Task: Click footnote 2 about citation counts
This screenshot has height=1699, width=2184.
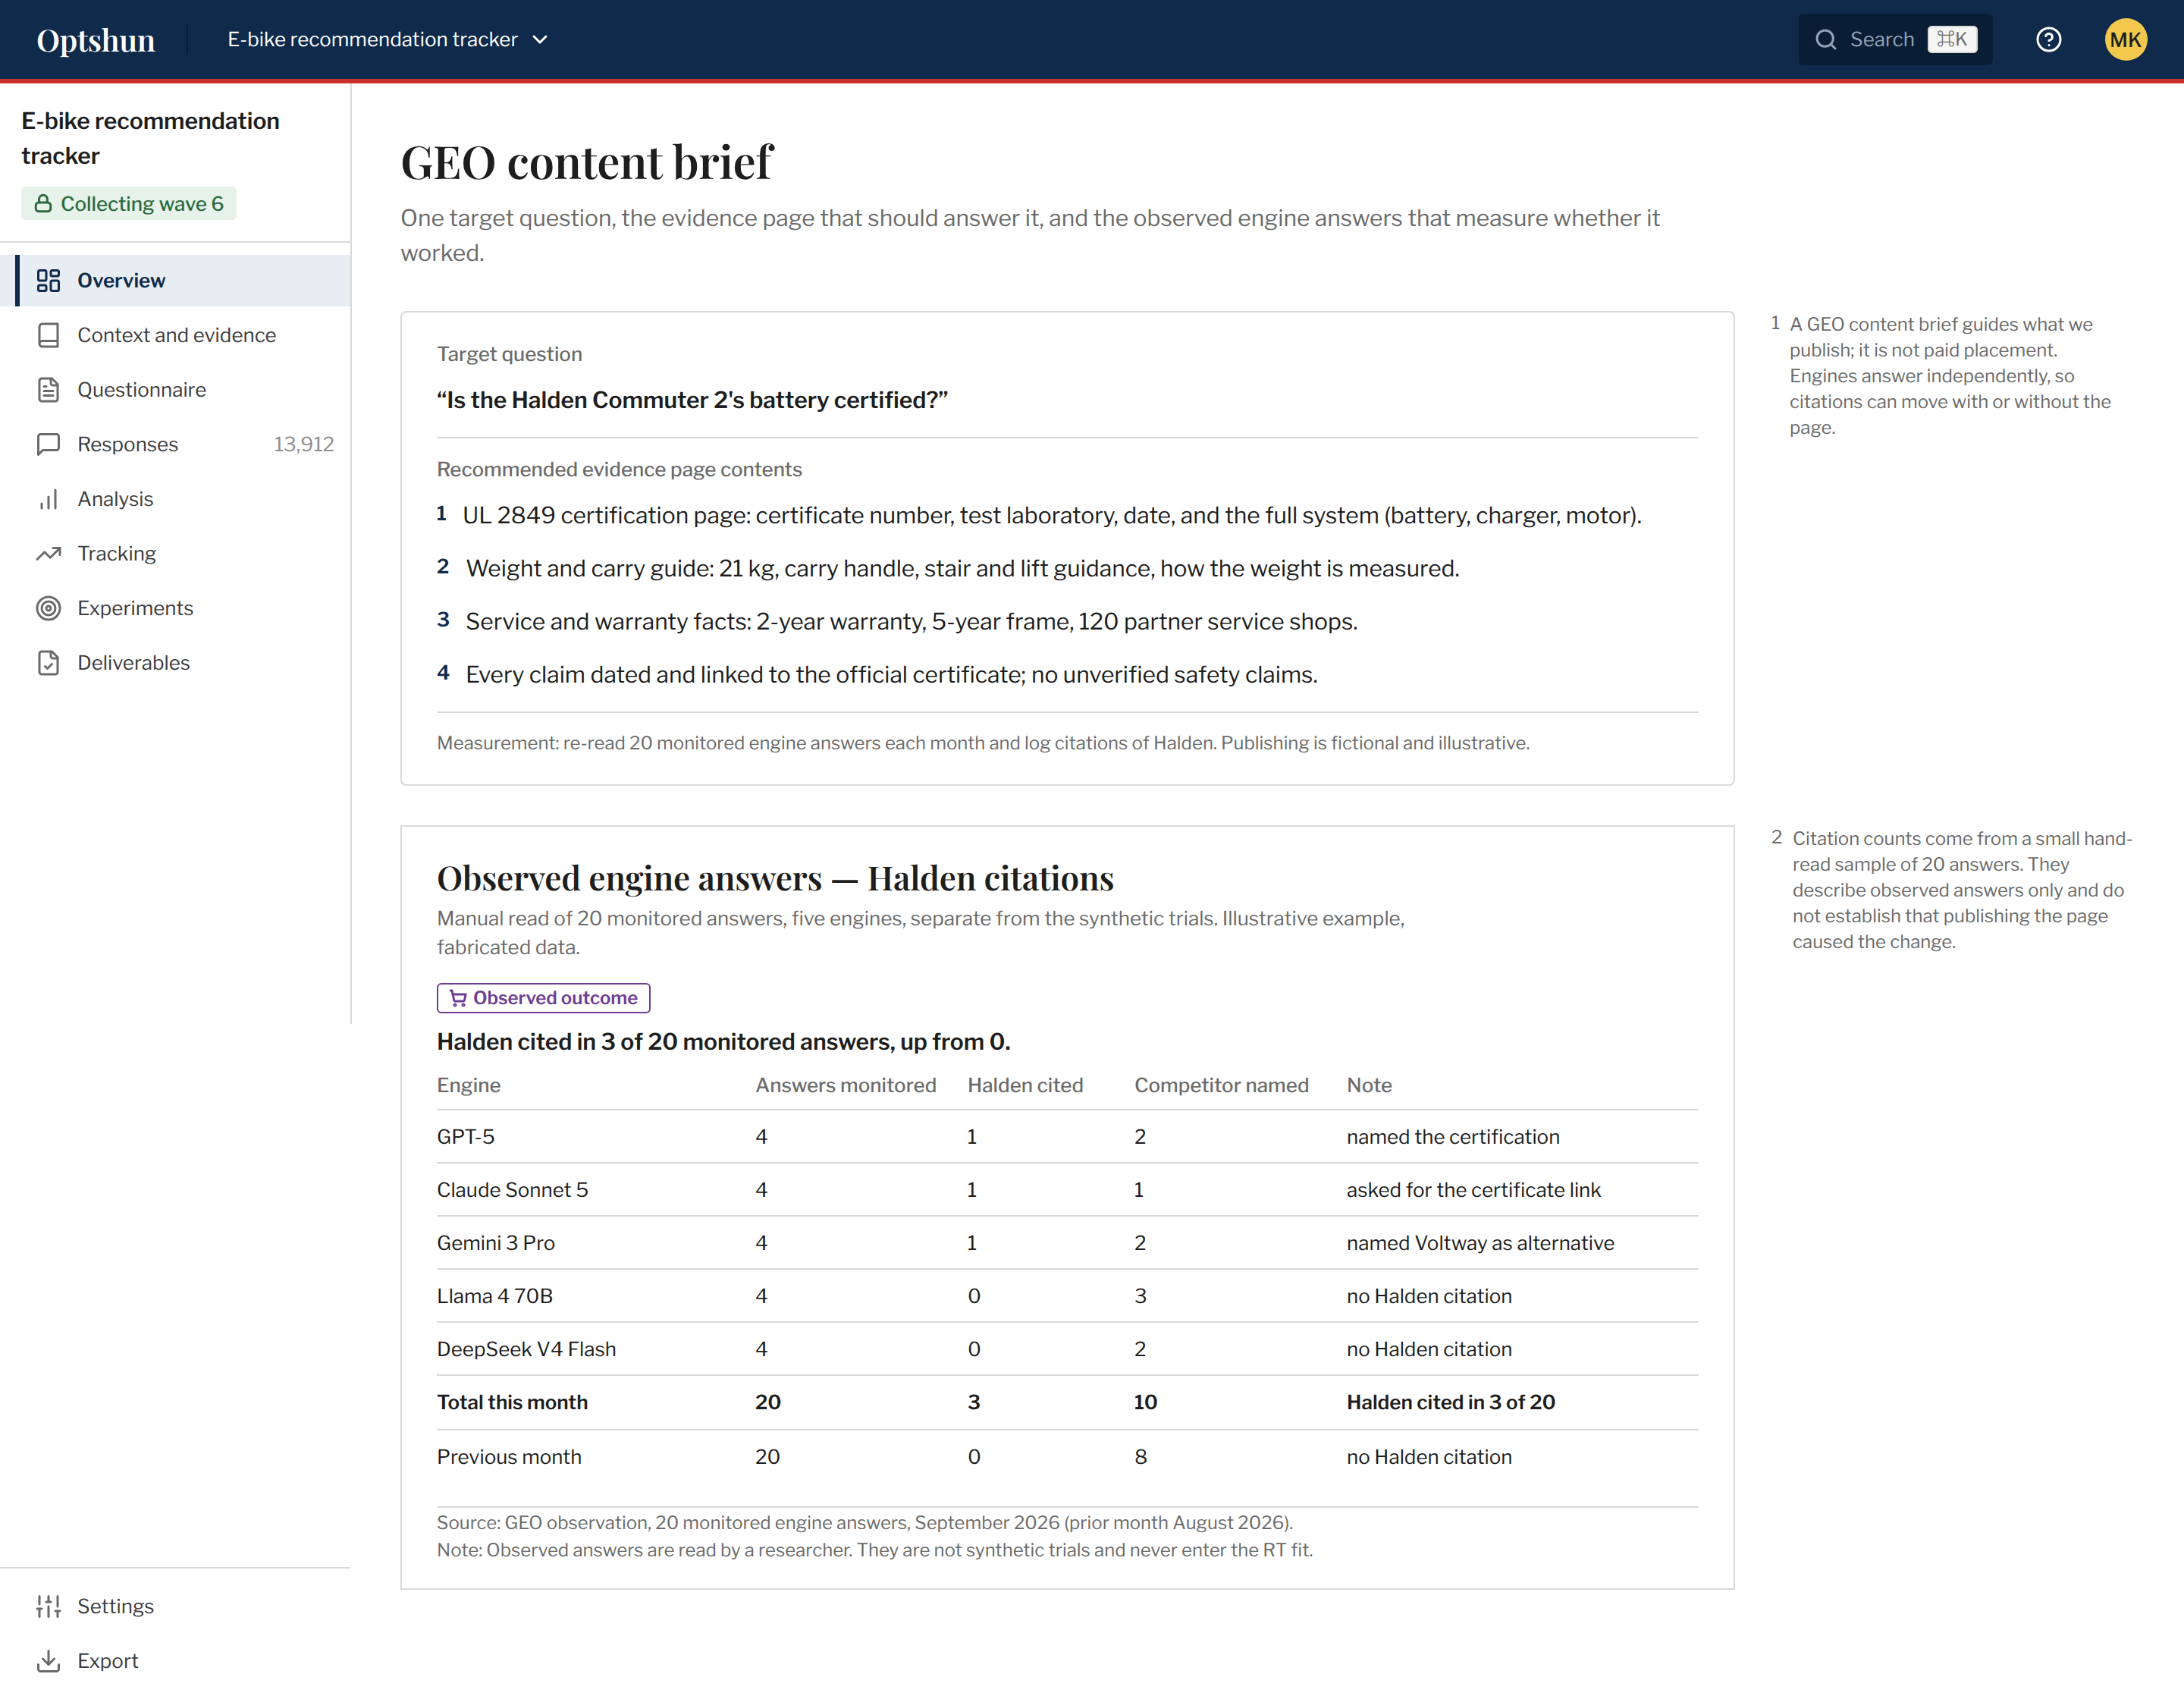Action: coord(1952,890)
